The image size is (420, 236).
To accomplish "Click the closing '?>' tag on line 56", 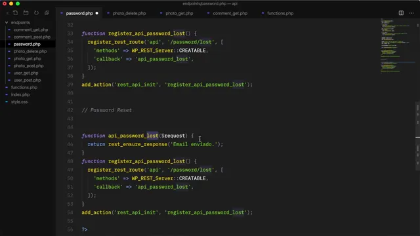I will (x=85, y=229).
